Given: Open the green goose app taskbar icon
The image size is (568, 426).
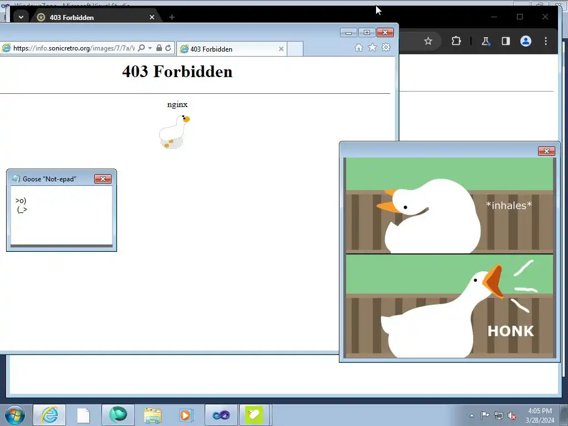Looking at the screenshot, I should click(x=254, y=415).
